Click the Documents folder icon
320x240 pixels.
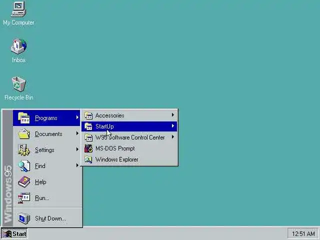tap(24, 134)
